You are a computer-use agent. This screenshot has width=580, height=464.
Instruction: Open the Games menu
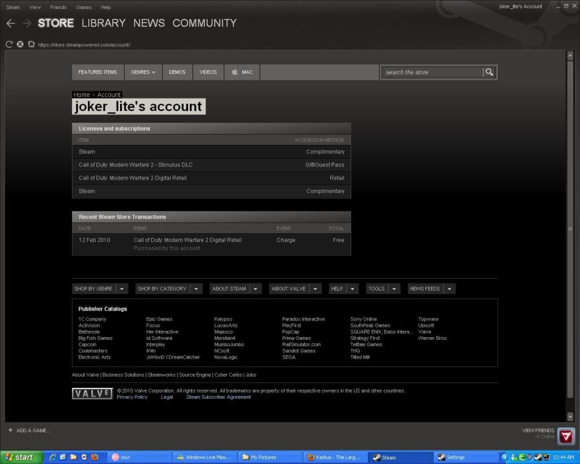[x=84, y=7]
